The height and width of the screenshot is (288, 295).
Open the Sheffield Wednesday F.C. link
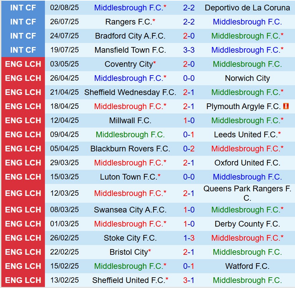pos(130,92)
